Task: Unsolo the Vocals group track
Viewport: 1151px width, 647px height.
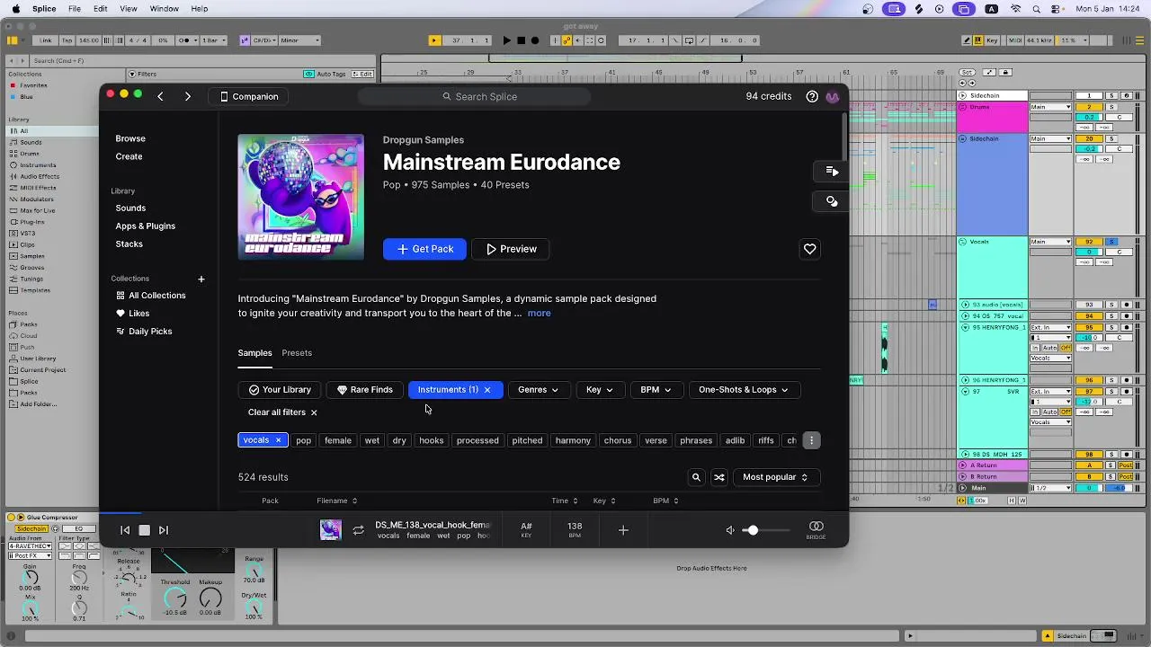Action: (1111, 242)
